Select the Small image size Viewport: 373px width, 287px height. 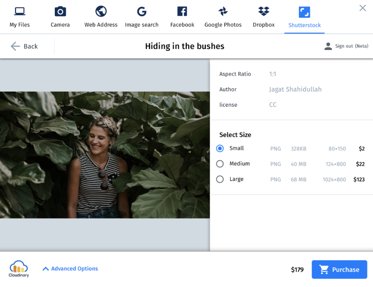(x=220, y=148)
